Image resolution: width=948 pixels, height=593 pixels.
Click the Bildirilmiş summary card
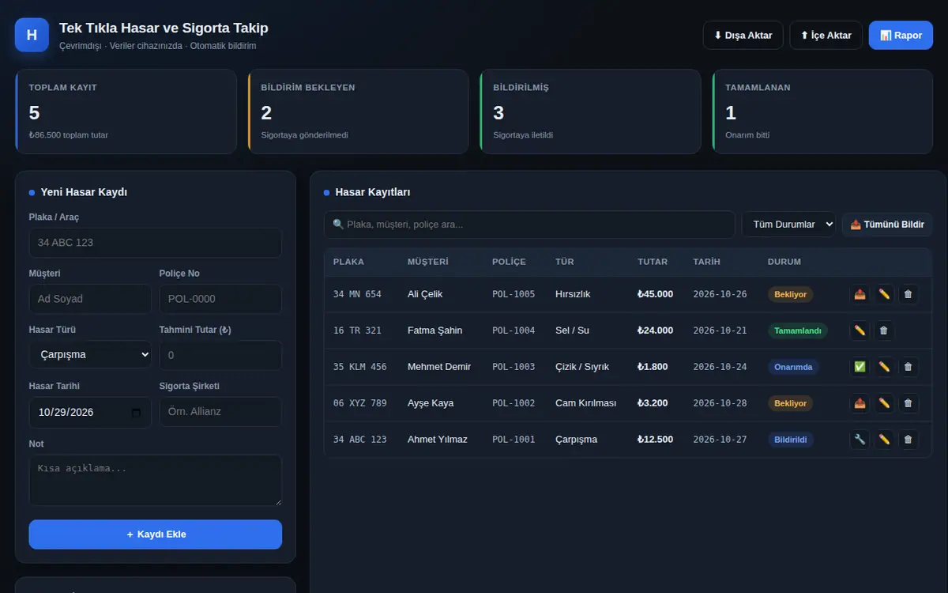coord(590,111)
